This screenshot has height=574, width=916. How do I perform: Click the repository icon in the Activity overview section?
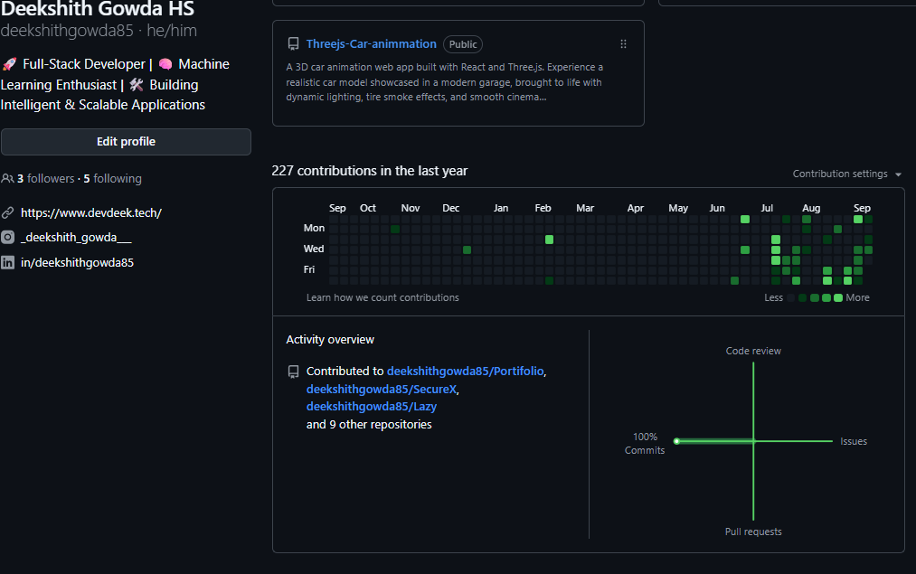[x=292, y=370]
